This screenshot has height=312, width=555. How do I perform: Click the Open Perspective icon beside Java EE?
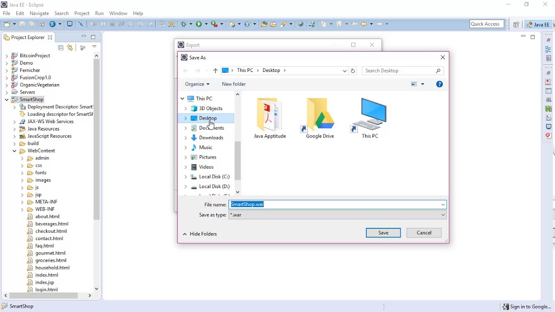coord(516,25)
